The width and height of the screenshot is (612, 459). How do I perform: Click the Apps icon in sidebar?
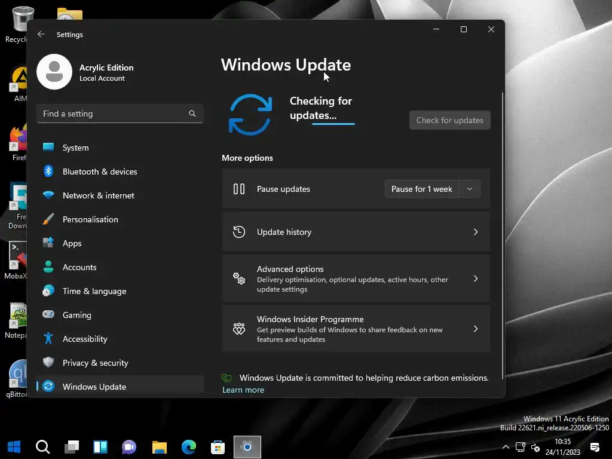[x=48, y=243]
